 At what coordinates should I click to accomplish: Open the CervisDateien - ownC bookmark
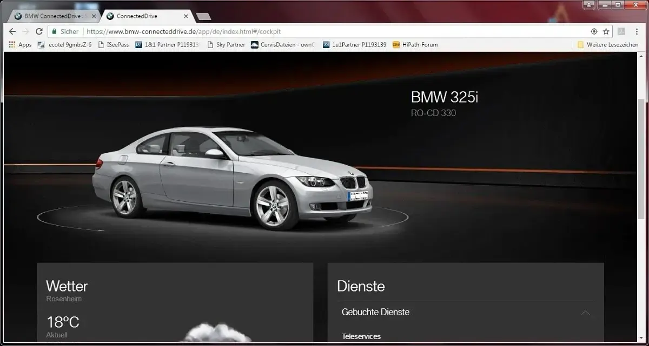283,45
